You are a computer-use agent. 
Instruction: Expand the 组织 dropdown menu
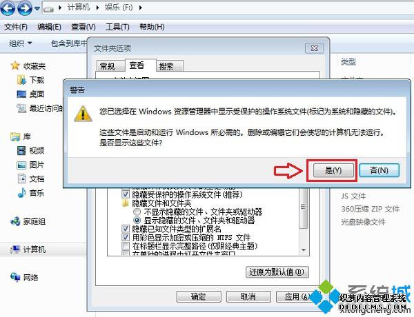[21, 43]
